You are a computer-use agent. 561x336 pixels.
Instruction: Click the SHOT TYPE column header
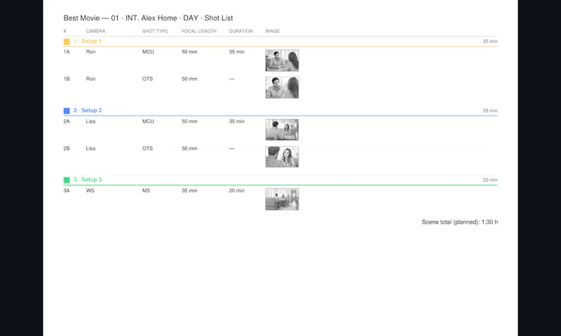click(x=155, y=31)
